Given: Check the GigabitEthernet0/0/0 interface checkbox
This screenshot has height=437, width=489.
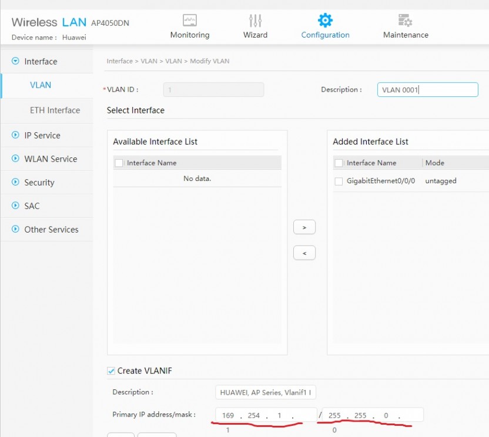Looking at the screenshot, I should tap(339, 181).
